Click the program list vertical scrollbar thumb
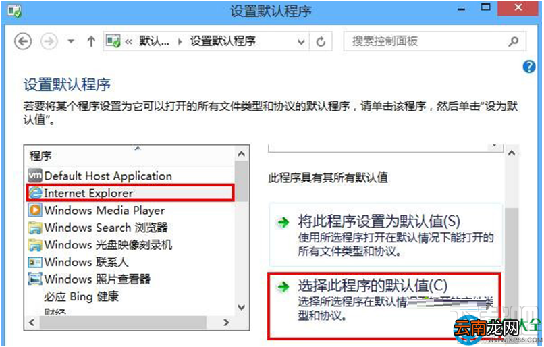 [x=242, y=181]
